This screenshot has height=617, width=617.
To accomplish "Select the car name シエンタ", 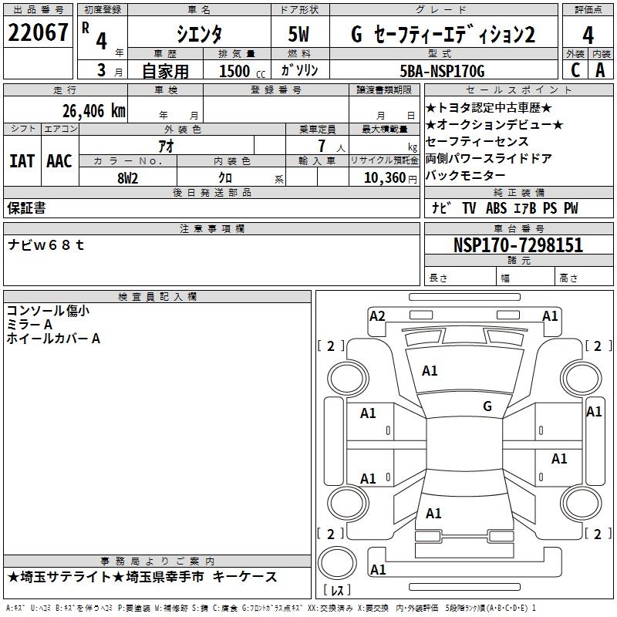I will click(199, 35).
